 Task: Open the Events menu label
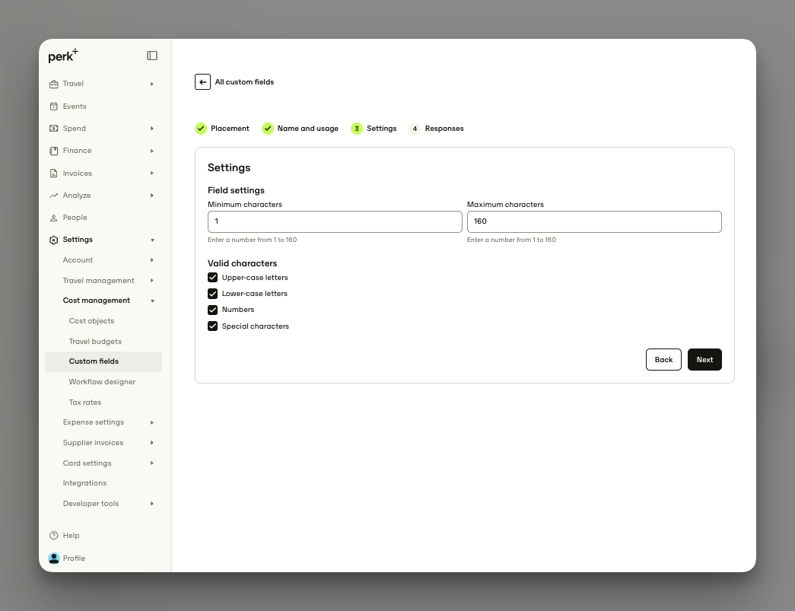pos(75,107)
